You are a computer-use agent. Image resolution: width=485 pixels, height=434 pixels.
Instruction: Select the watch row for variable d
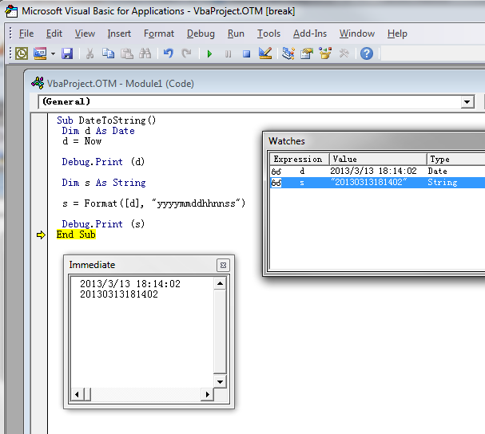(378, 171)
